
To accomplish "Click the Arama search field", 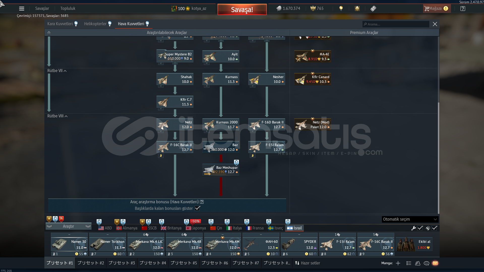I will click(396, 24).
